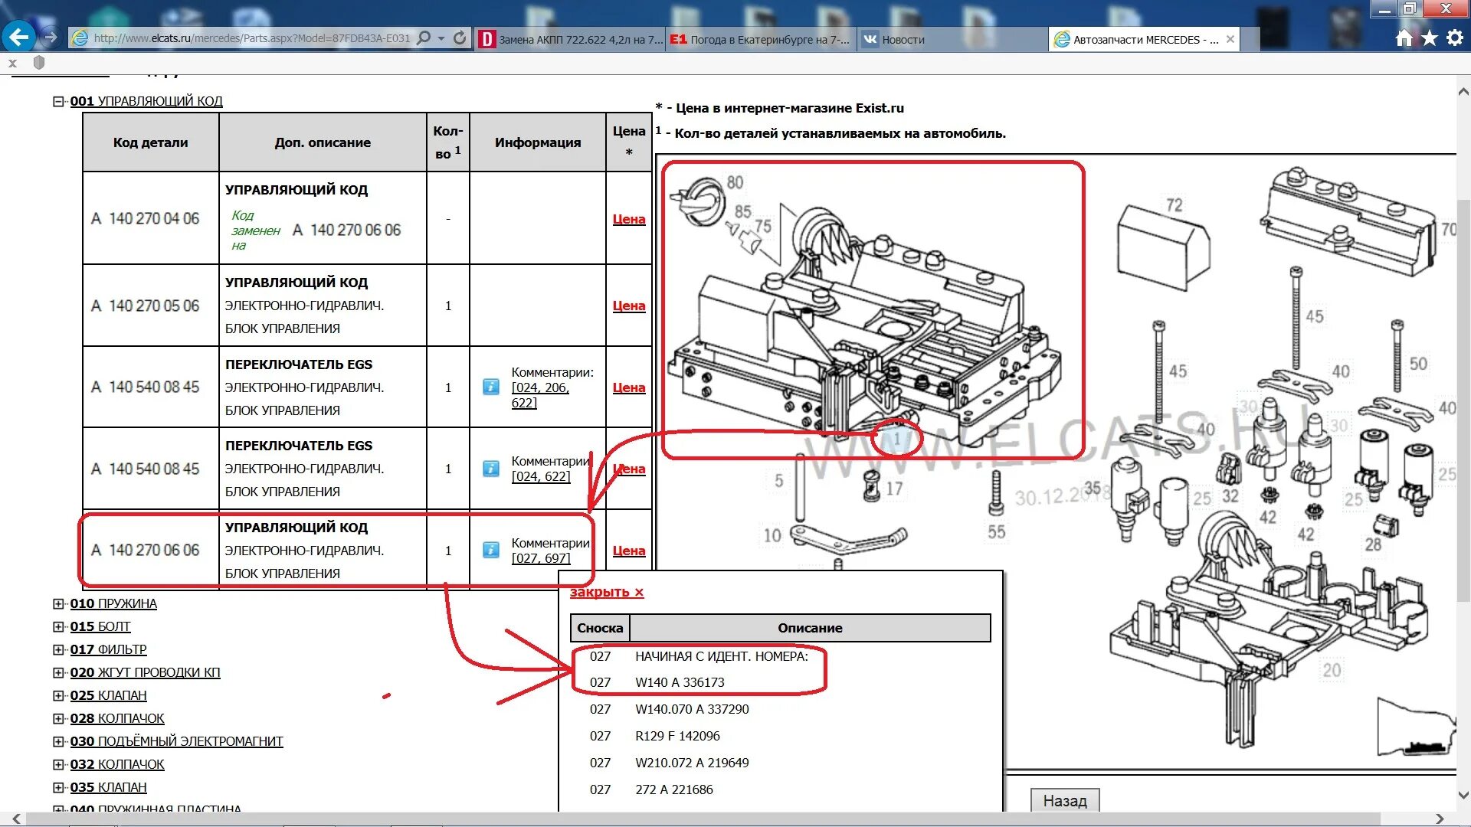Viewport: 1471px width, 827px height.
Task: Click the Назад button
Action: point(1064,800)
